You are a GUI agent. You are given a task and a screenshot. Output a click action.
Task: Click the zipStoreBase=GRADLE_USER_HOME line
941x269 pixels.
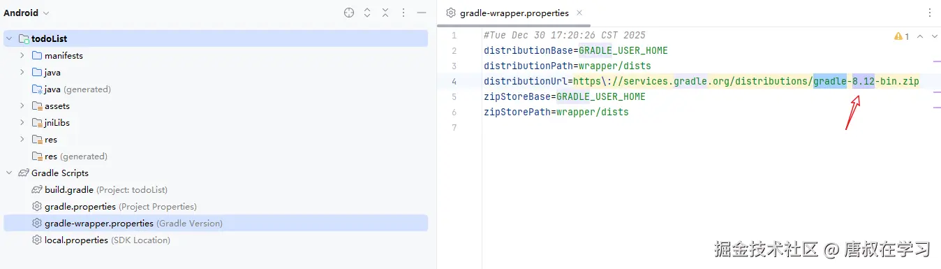point(565,96)
